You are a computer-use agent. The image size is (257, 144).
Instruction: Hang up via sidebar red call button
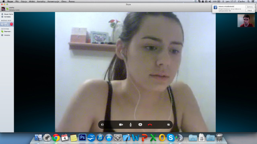(x=12, y=24)
